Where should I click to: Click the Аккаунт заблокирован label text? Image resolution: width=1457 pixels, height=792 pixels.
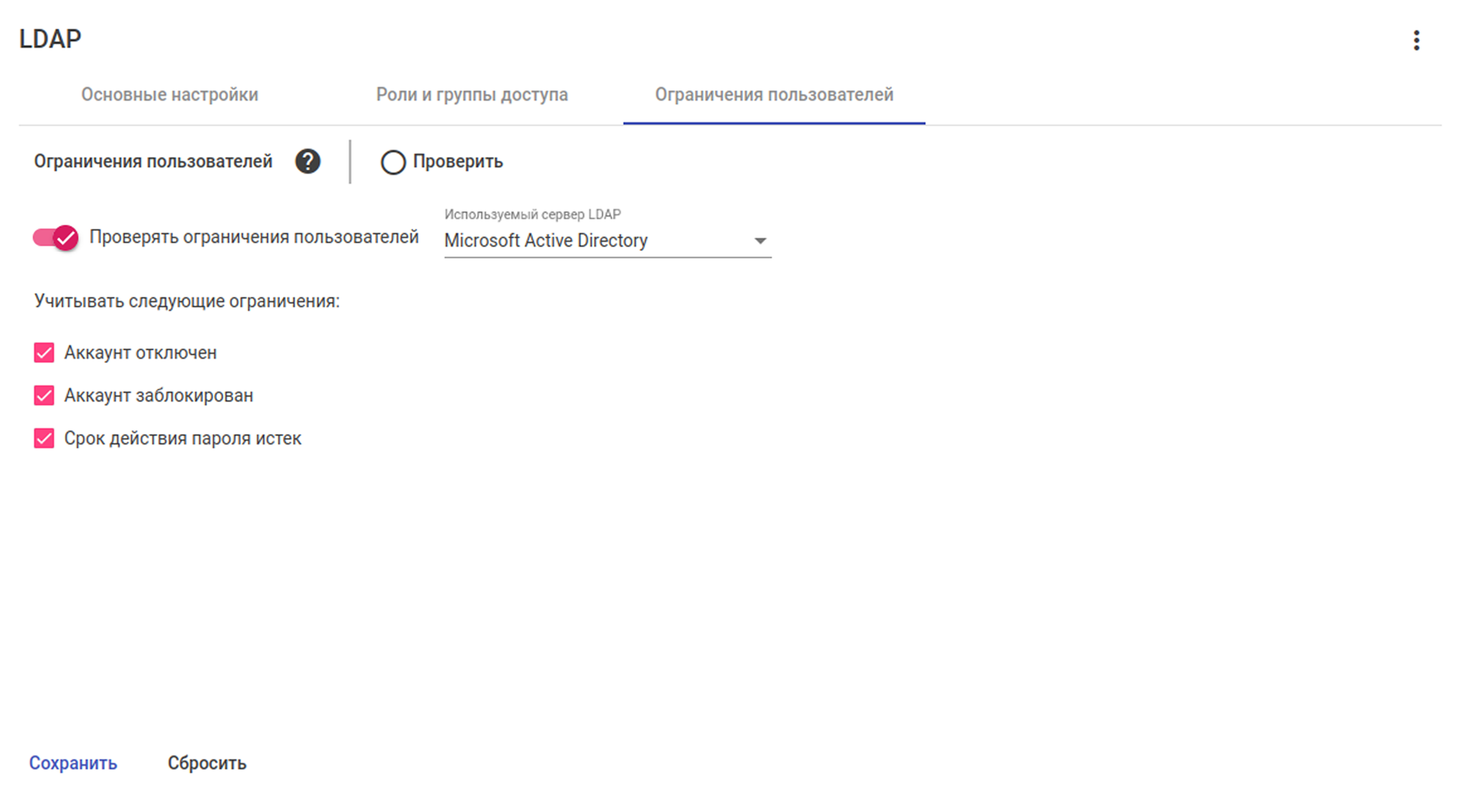[158, 395]
